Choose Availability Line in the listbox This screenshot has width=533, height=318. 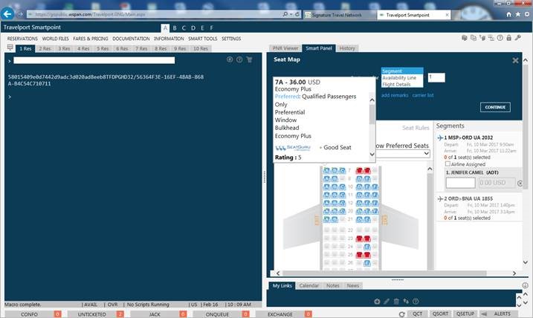(402, 78)
